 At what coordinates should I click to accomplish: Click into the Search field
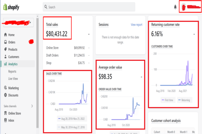89,7
